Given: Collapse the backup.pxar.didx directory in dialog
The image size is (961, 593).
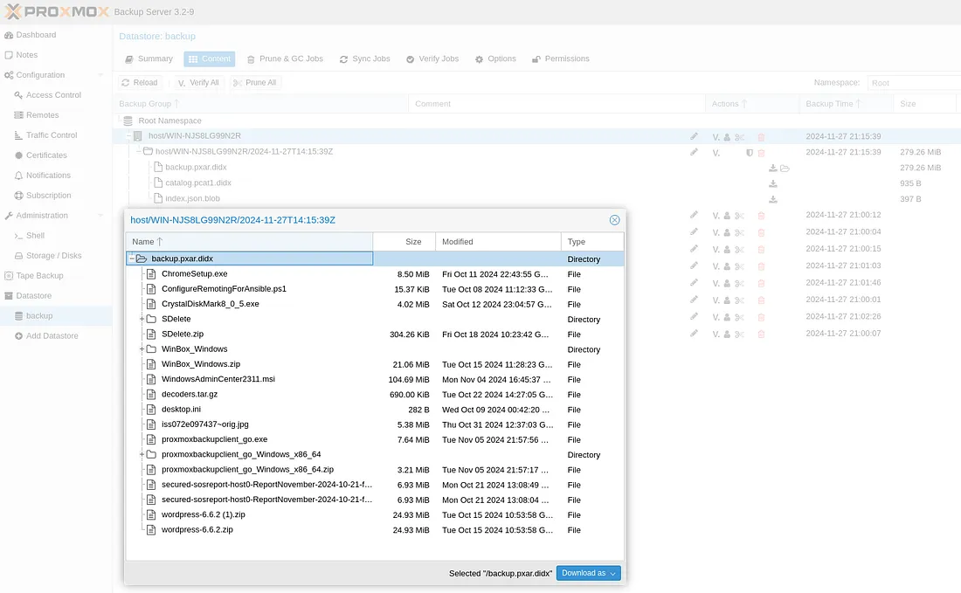Looking at the screenshot, I should [x=131, y=259].
